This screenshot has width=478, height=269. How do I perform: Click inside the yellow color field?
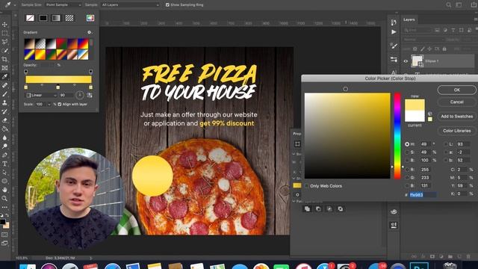point(347,136)
